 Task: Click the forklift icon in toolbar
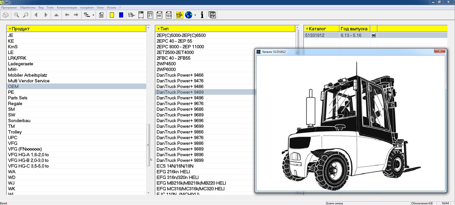tap(131, 15)
